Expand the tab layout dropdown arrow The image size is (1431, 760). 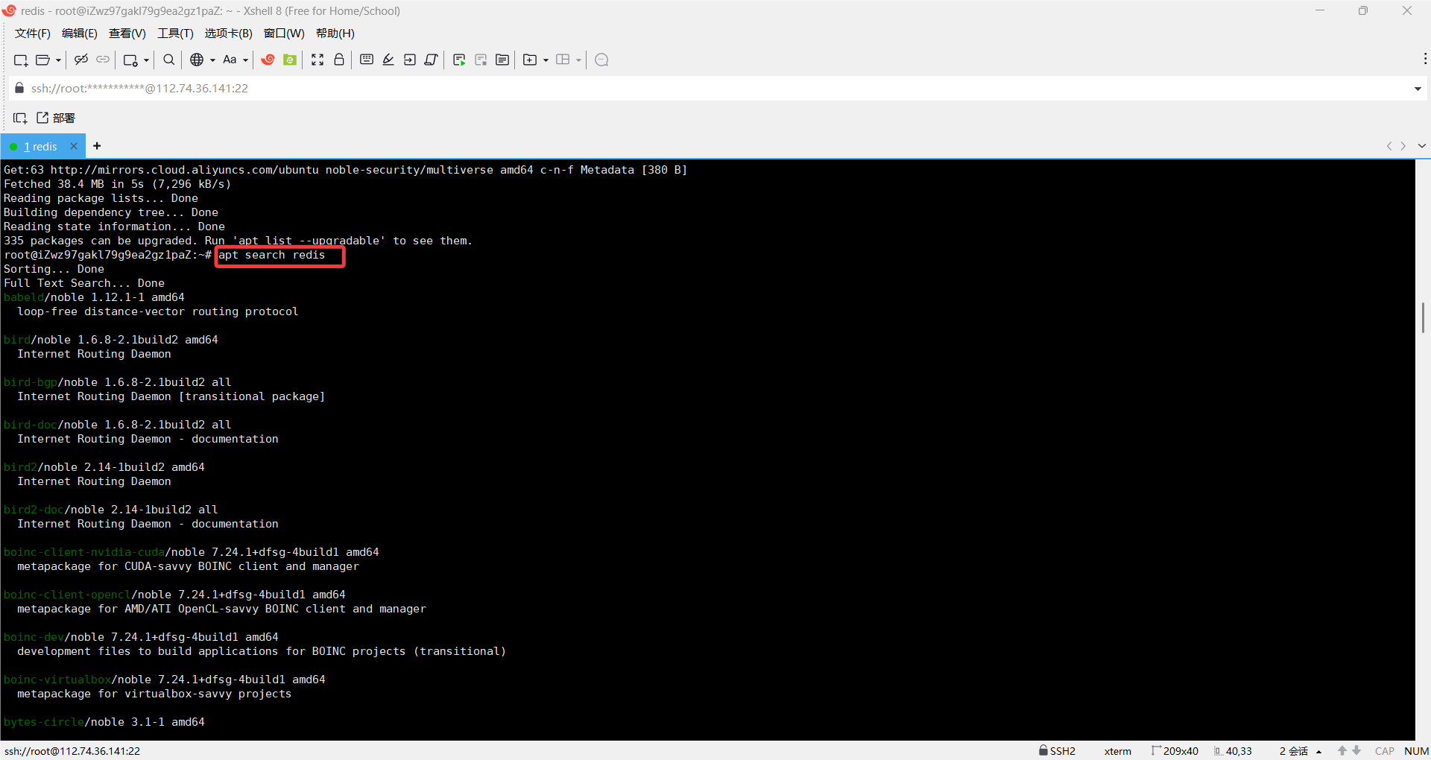click(578, 60)
